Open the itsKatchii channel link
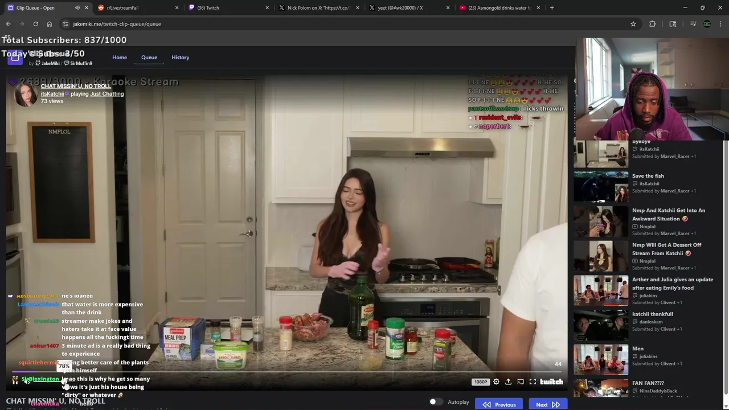 click(52, 94)
